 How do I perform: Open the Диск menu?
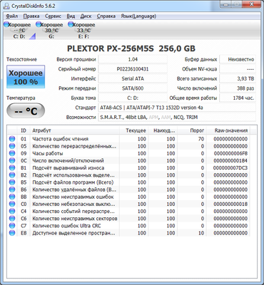pyautogui.click(x=86, y=16)
